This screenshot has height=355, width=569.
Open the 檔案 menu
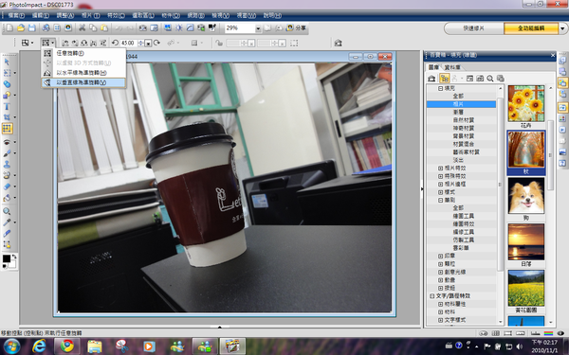click(16, 15)
